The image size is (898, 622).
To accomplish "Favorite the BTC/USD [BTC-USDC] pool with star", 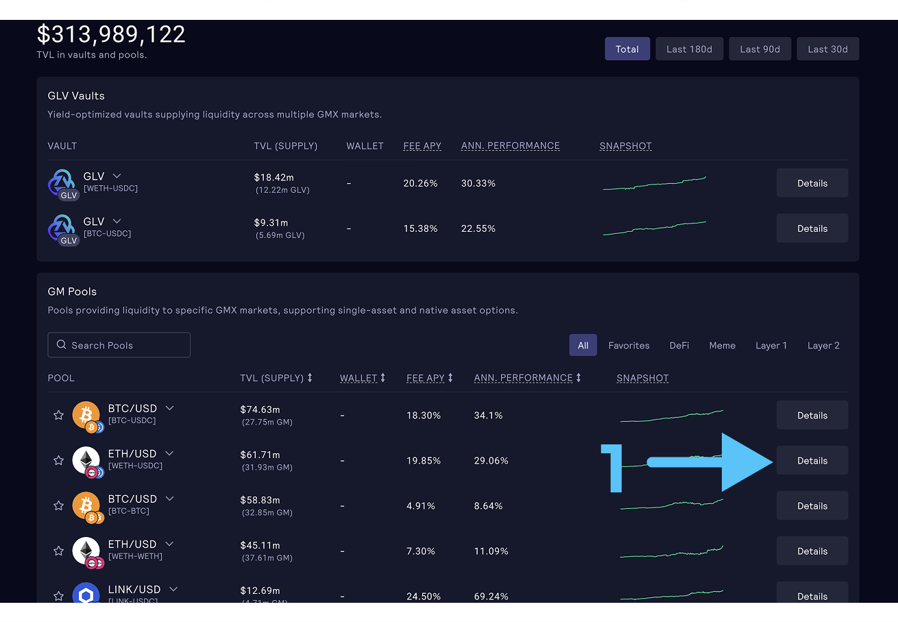I will (x=58, y=415).
